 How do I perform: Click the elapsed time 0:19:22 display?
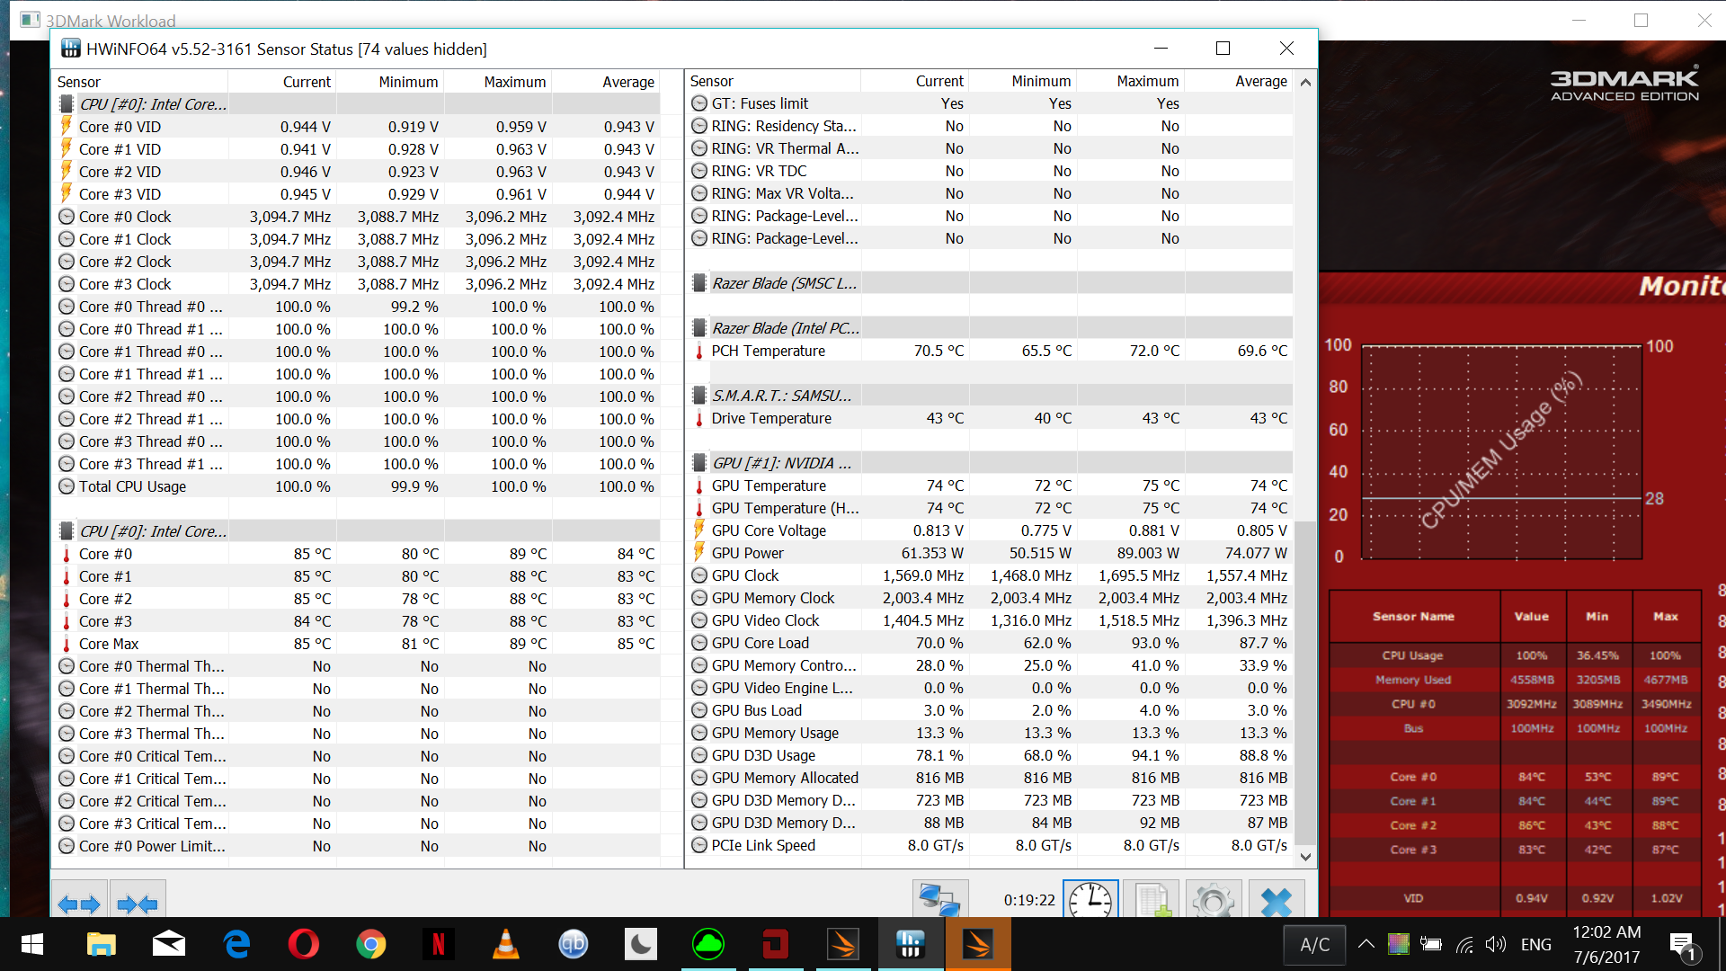(x=1029, y=900)
